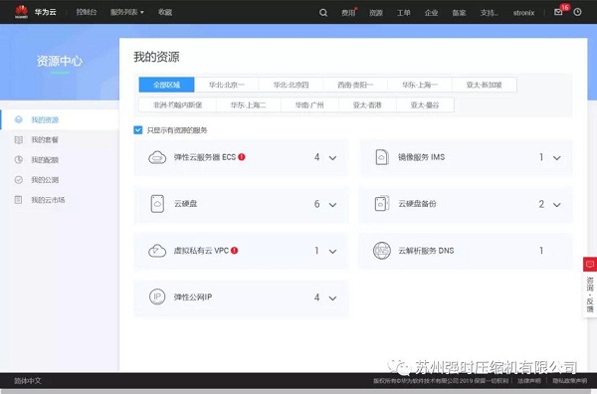Click the 云解析服务 DNS label
The height and width of the screenshot is (394, 597).
[x=426, y=251]
